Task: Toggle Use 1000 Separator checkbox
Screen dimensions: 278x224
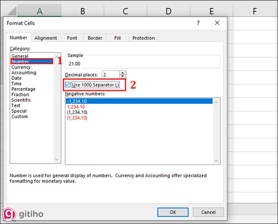Action: click(67, 85)
